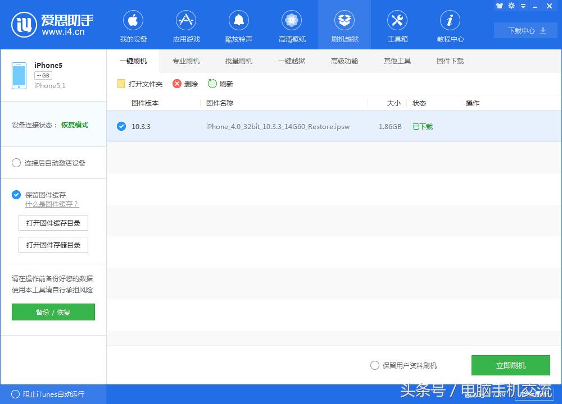Delete the selected firmware using 删除
This screenshot has height=404, width=562.
tap(185, 82)
